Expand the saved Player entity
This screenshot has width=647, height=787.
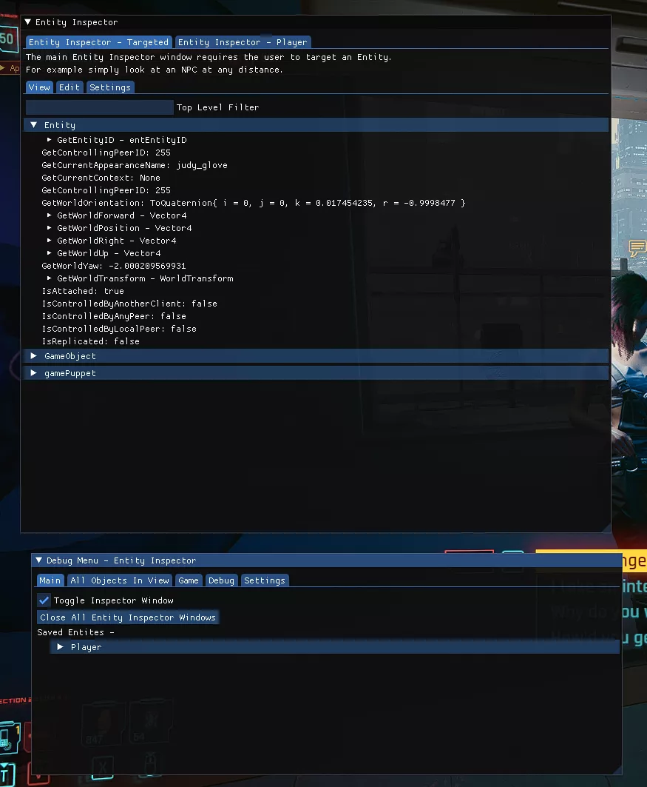point(61,647)
